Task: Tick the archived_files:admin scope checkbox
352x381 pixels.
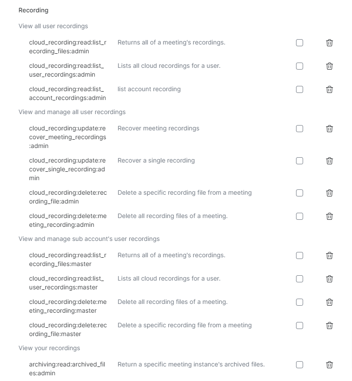Action: click(x=300, y=365)
